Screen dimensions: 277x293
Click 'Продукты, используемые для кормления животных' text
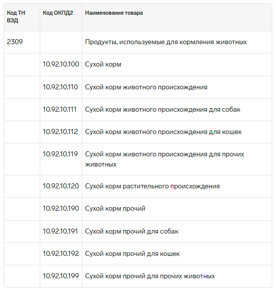[166, 42]
